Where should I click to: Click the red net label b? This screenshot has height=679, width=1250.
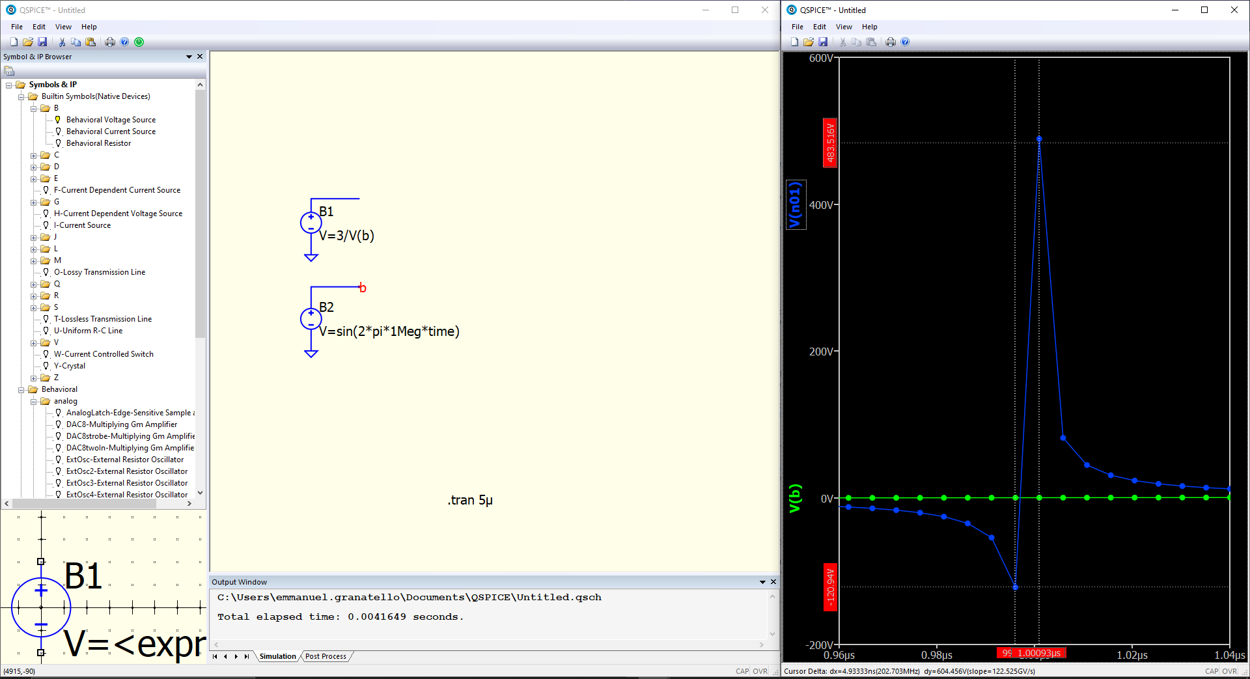pos(363,288)
